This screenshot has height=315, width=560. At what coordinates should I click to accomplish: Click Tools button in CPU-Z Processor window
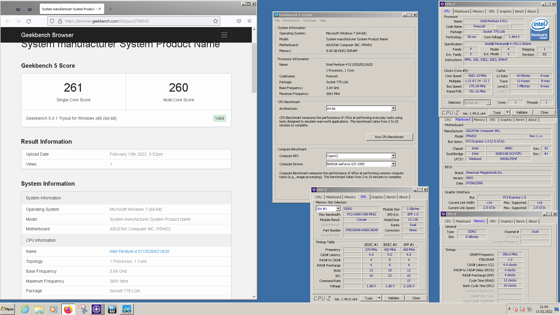(x=497, y=112)
